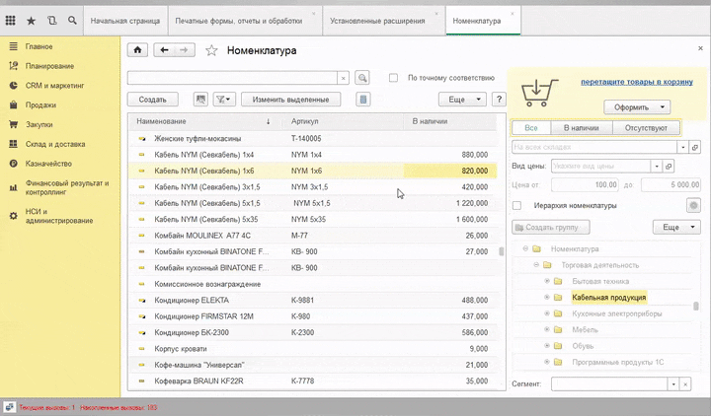Open the sections menu grid icon

point(11,21)
